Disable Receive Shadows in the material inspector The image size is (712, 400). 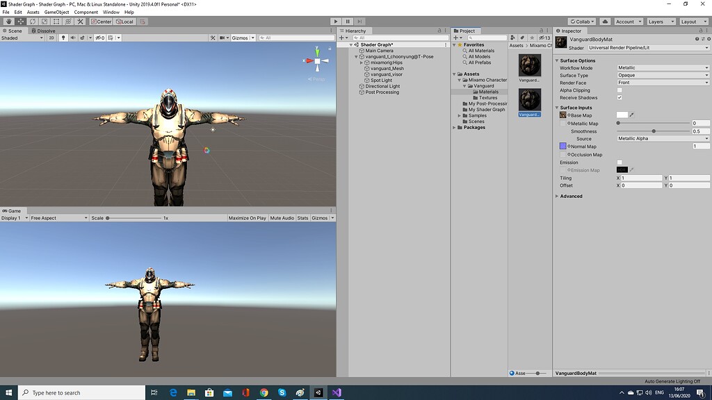(620, 97)
